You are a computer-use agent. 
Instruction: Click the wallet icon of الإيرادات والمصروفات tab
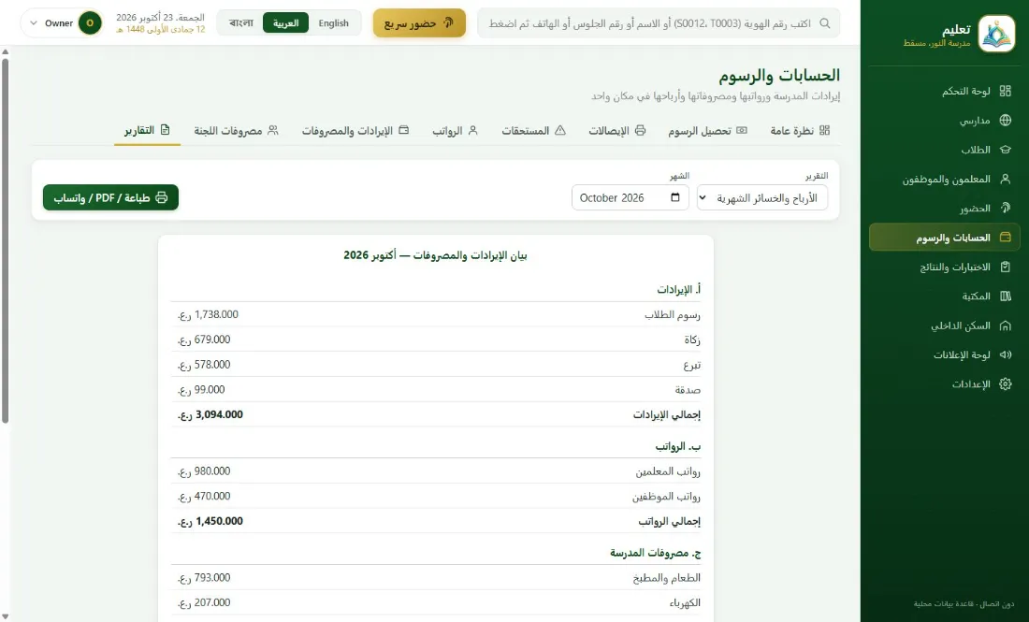pyautogui.click(x=403, y=131)
